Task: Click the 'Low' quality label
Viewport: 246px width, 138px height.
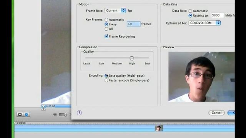Action: point(101,64)
